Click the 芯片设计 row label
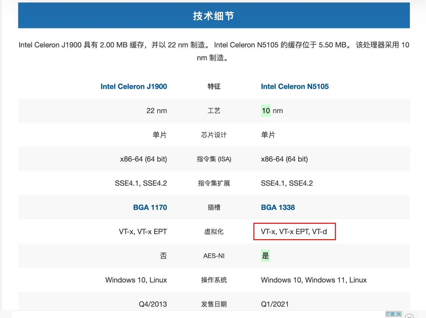This screenshot has width=426, height=318. coord(214,135)
